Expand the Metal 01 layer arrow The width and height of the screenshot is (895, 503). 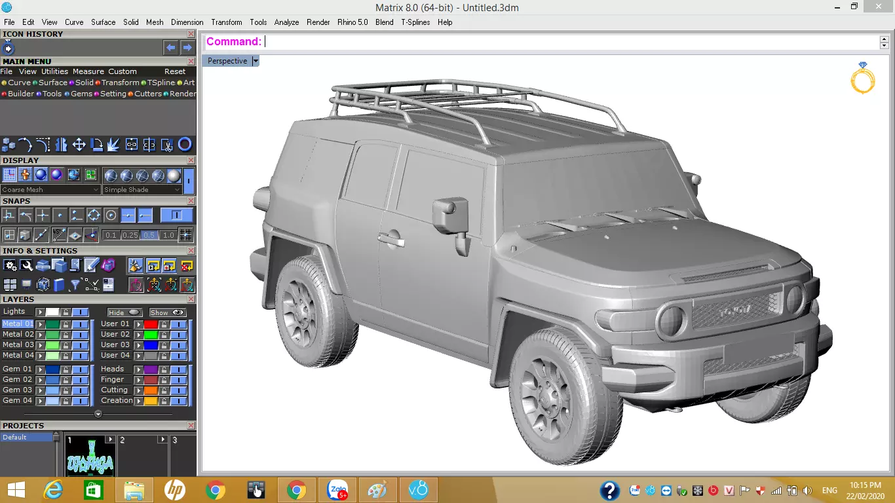coord(40,324)
